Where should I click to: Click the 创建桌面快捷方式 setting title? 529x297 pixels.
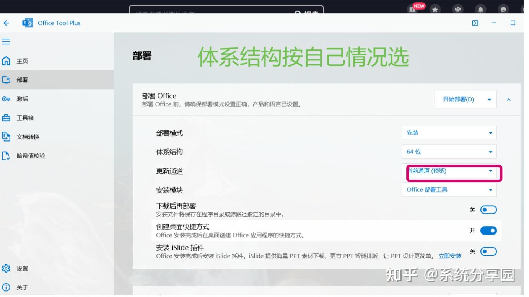coord(183,227)
